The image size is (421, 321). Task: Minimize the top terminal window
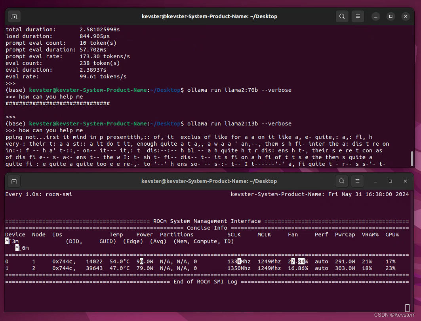pos(375,17)
